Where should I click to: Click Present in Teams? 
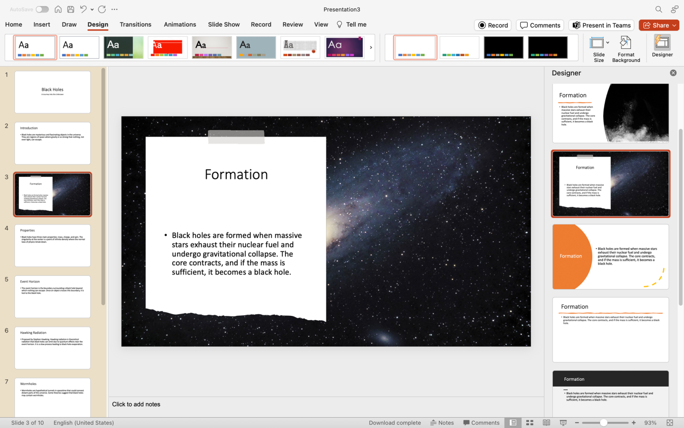601,25
